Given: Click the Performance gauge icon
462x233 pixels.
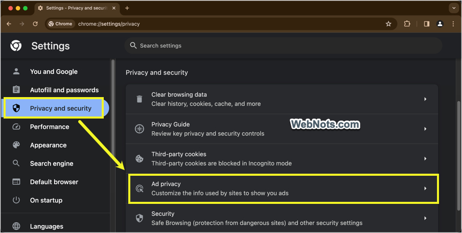Looking at the screenshot, I should 16,127.
